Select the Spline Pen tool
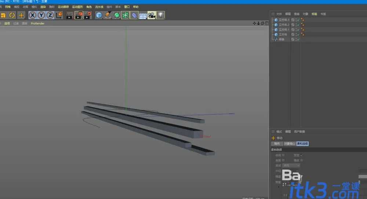 108,15
